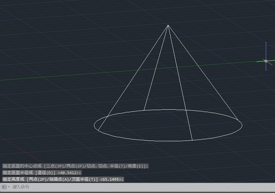Image resolution: width=275 pixels, height=193 pixels.
Task: Click the default height value 65.1495
Action: coord(111,179)
